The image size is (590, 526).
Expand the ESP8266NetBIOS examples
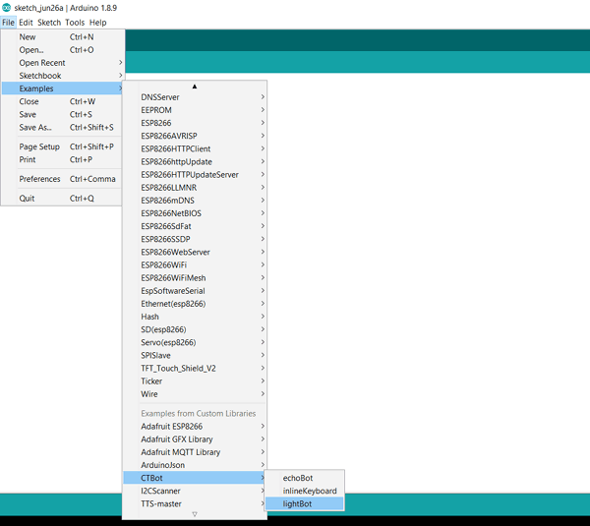(195, 213)
